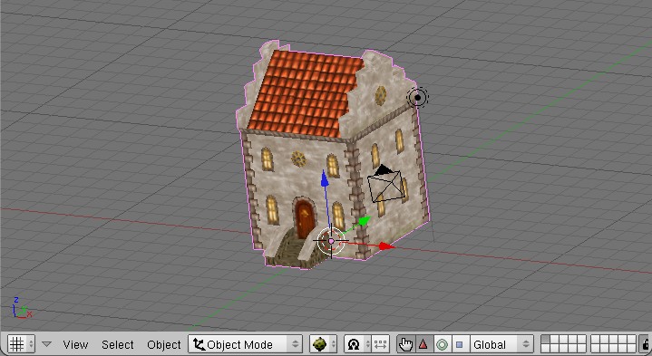This screenshot has height=356, width=652.
Task: Click the lock layers to scene icon
Action: click(646, 344)
